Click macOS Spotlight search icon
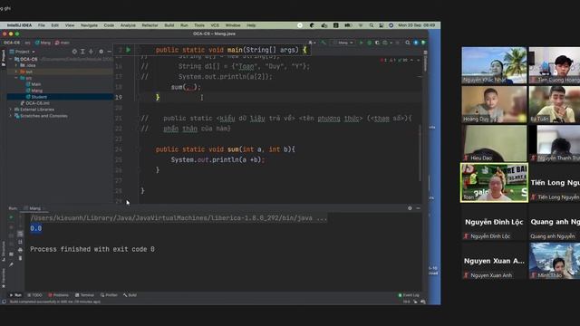580x326 pixels. [x=371, y=25]
